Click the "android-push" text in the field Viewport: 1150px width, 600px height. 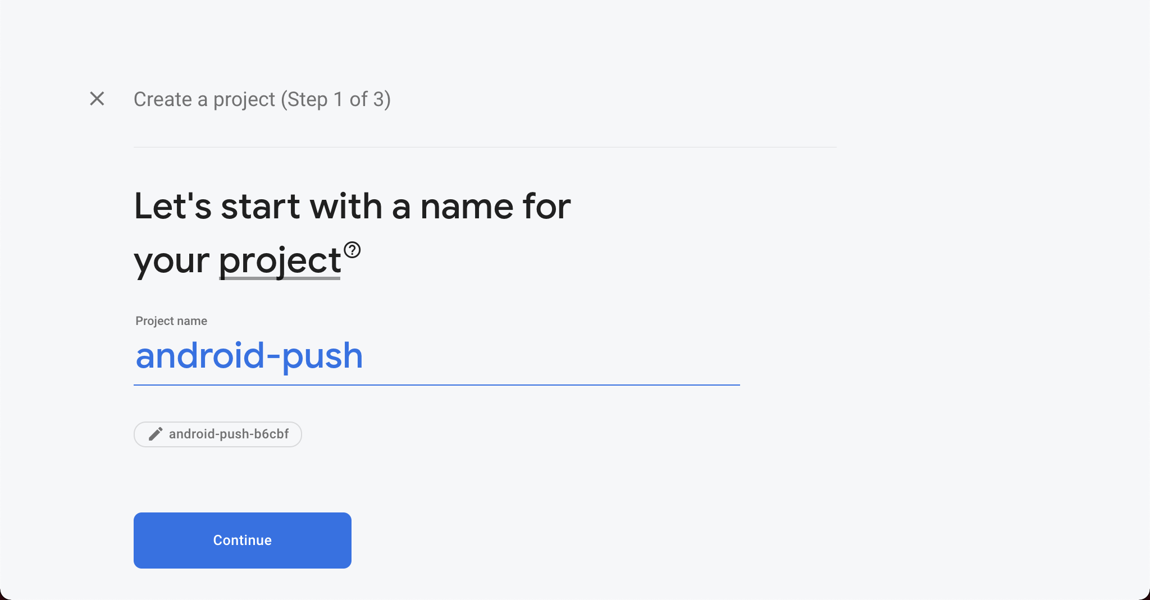249,356
